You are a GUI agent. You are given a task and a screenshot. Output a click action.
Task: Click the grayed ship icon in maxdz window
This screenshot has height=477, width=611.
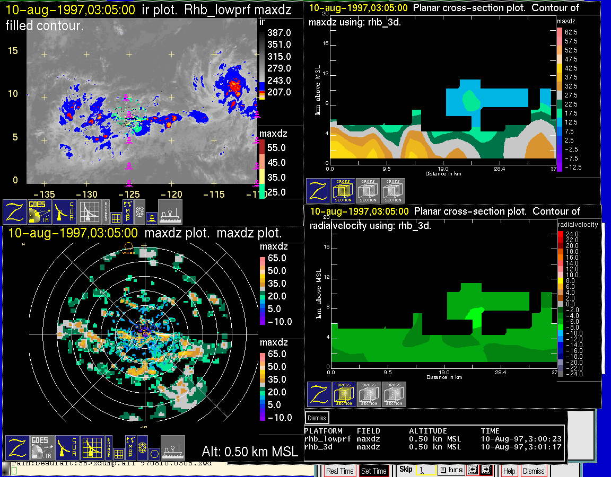pos(173,448)
